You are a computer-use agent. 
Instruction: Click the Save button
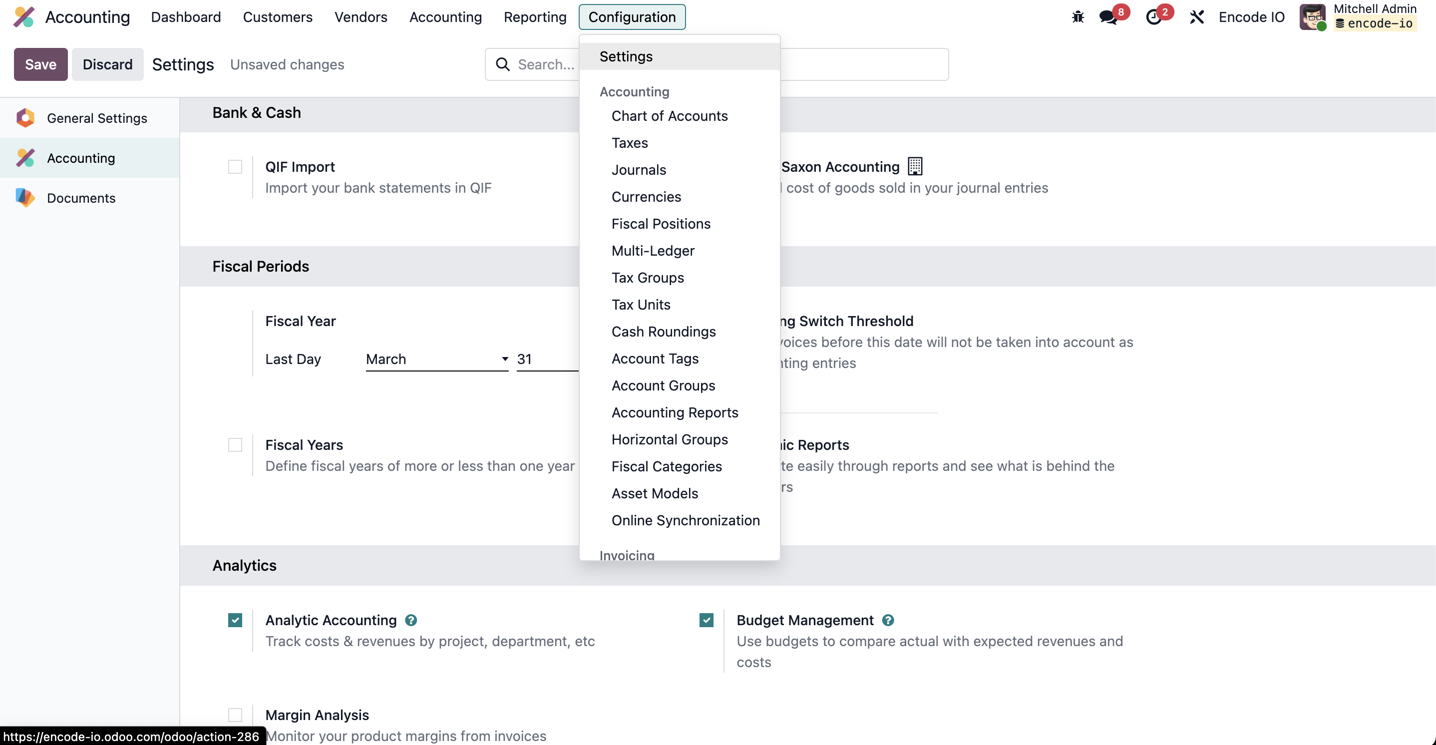point(40,64)
